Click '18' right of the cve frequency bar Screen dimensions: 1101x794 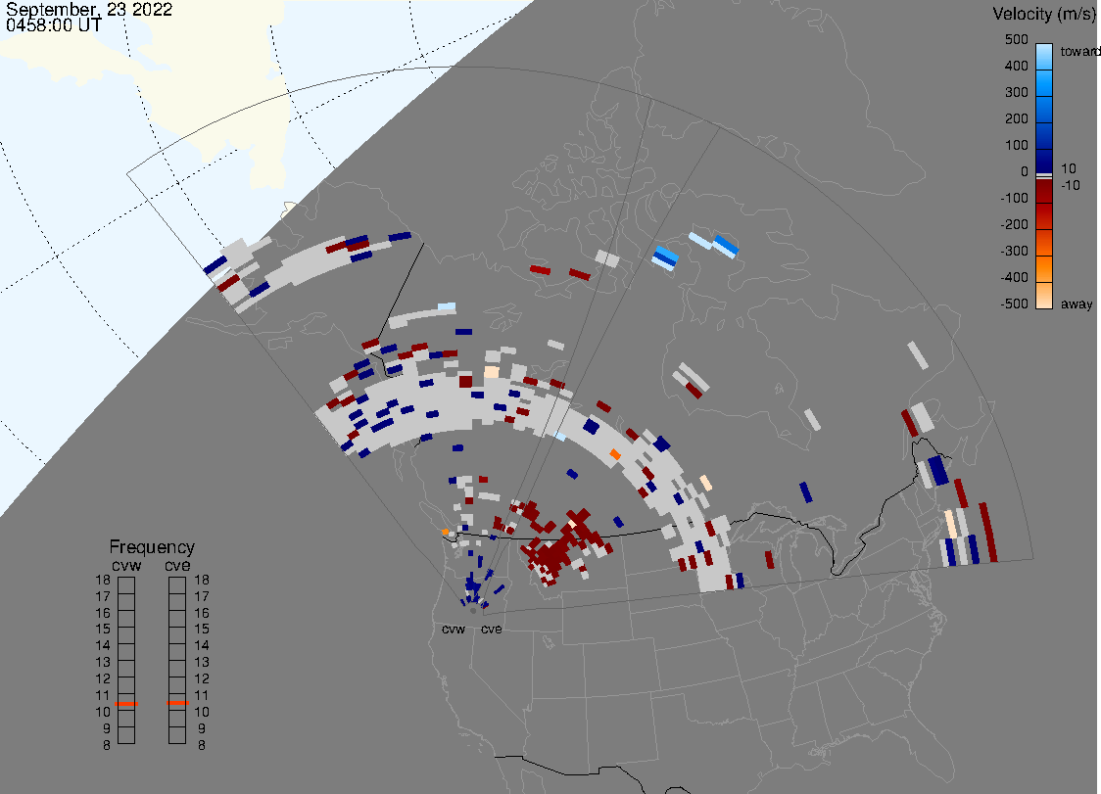point(202,580)
